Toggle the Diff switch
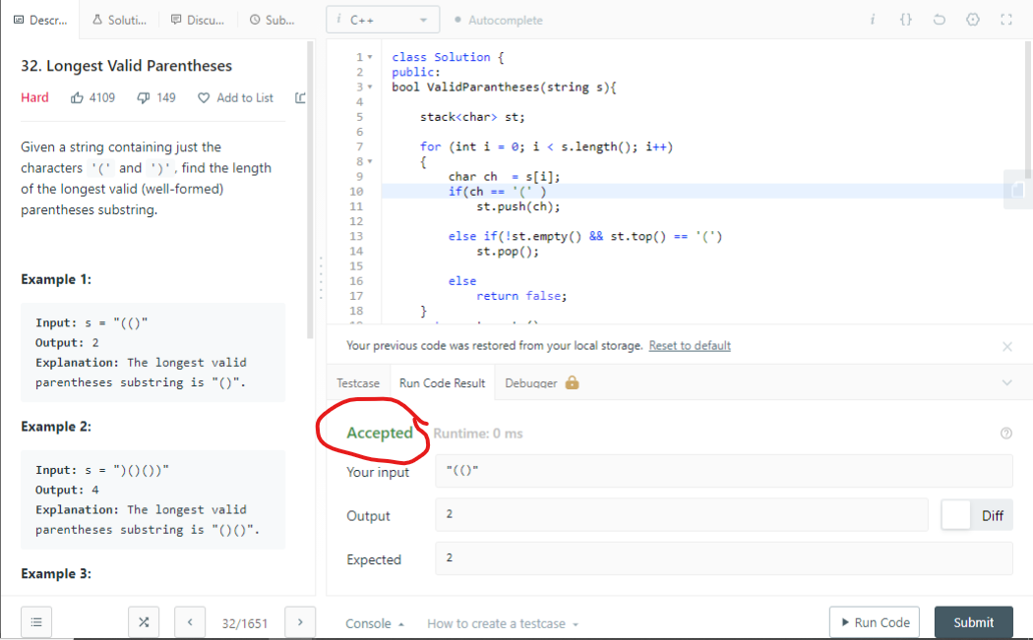Viewport: 1033px width, 640px height. [x=957, y=515]
